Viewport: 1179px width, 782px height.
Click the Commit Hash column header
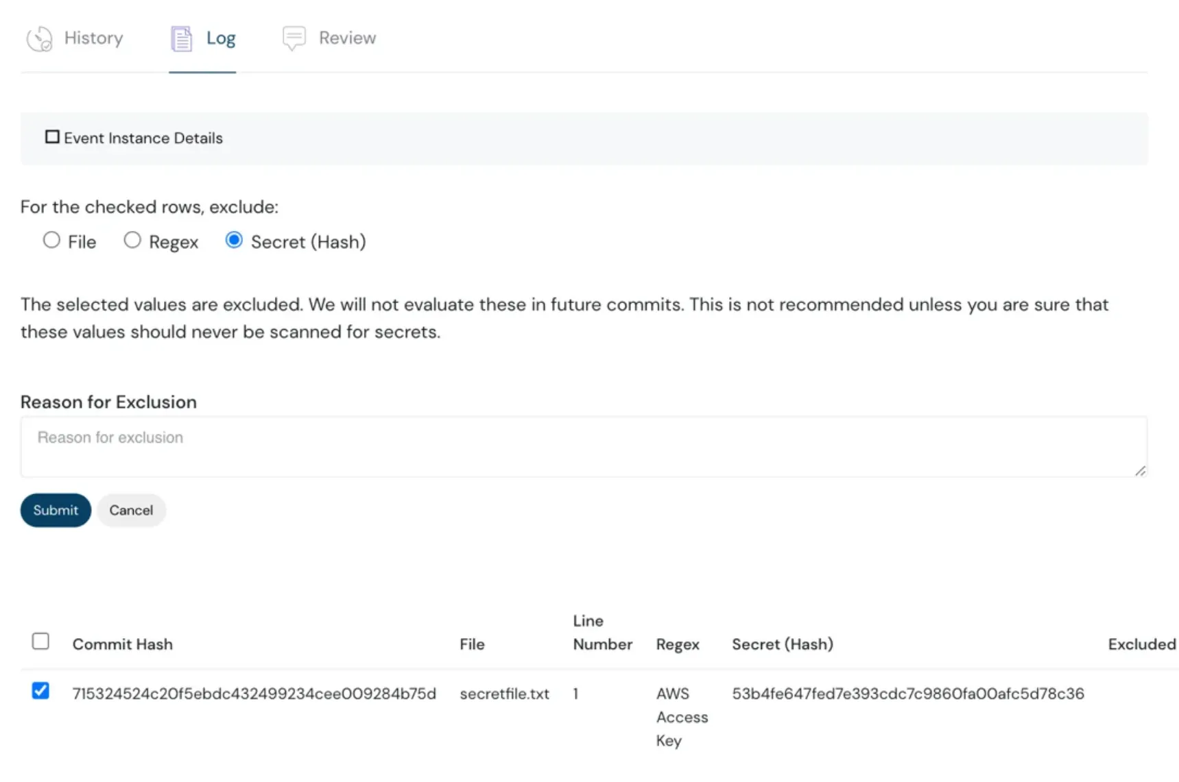pyautogui.click(x=123, y=644)
